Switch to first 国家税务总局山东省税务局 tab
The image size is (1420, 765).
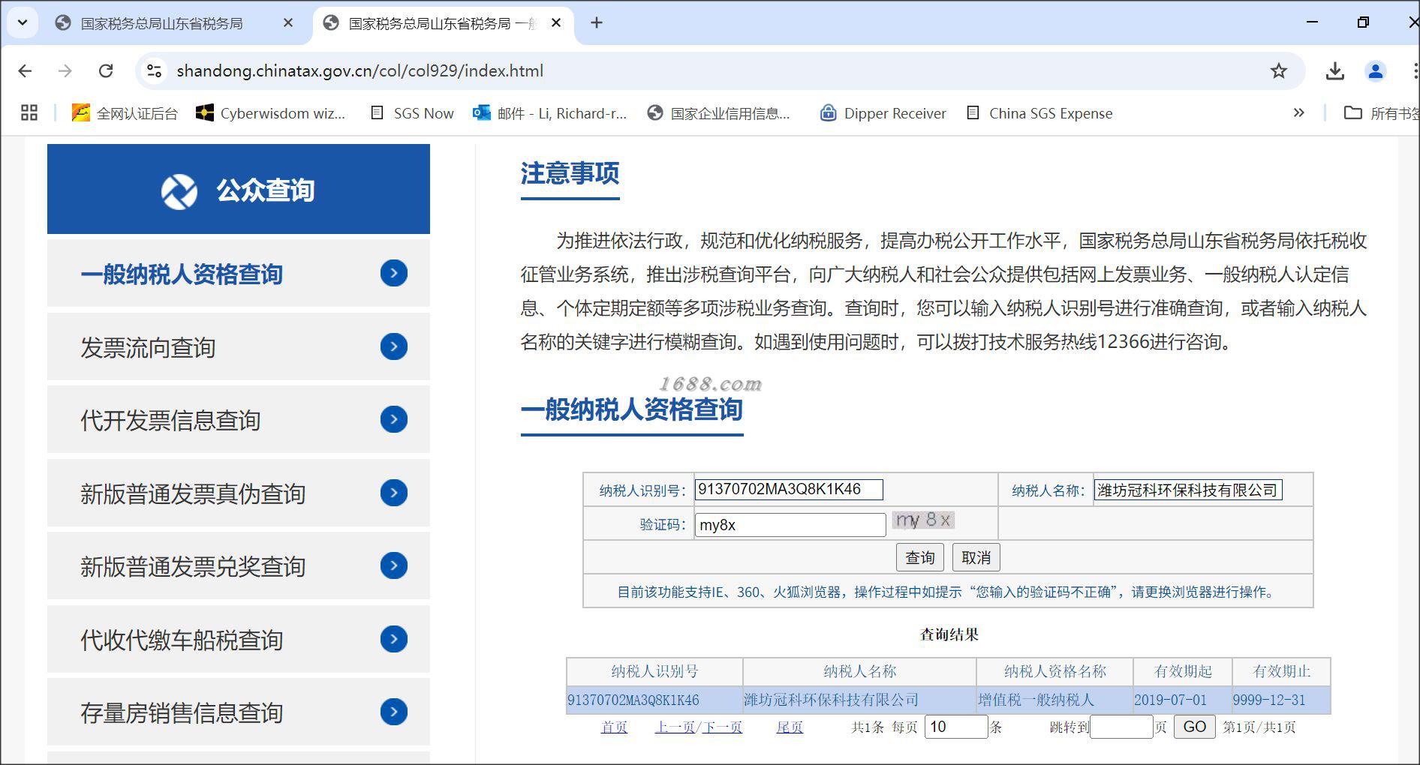point(161,23)
